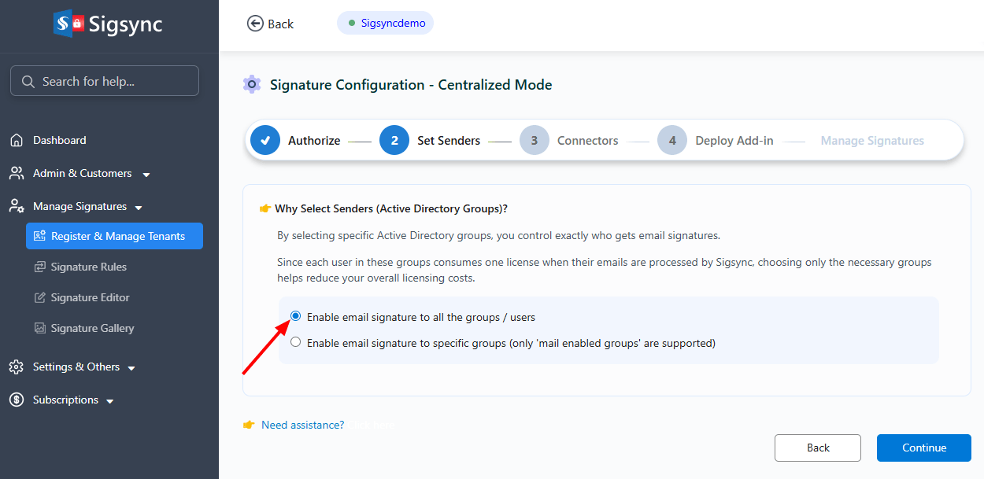Expand the Subscriptions menu arrow

coord(110,401)
